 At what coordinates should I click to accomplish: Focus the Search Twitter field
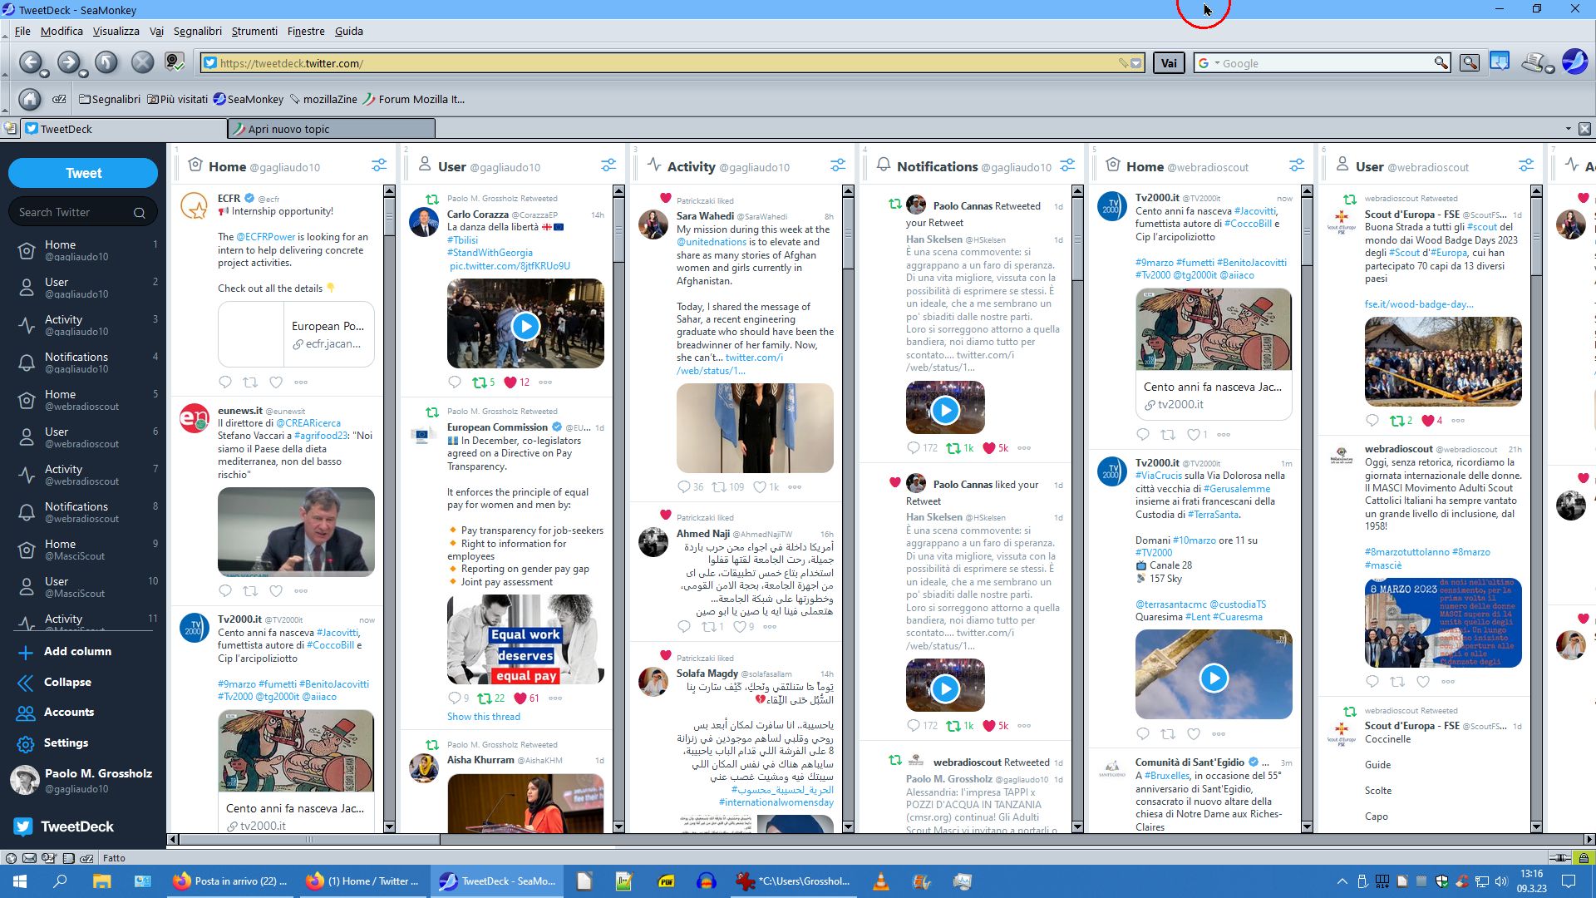81,212
